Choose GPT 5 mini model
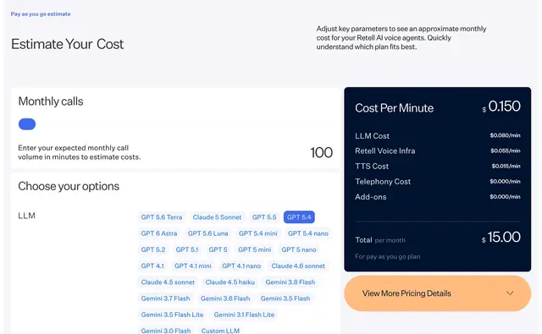Screen dimensions: 542x334 tap(254, 249)
